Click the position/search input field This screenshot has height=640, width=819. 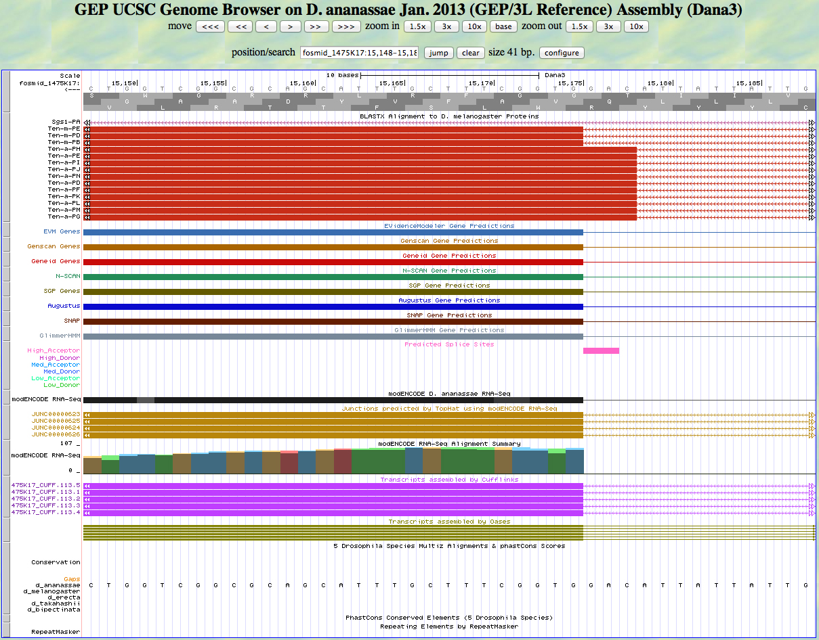(360, 53)
